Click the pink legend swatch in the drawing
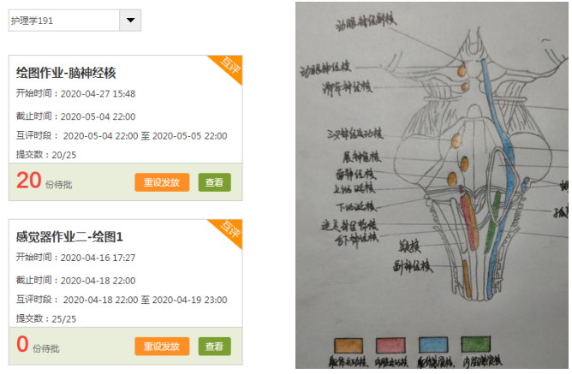This screenshot has height=374, width=572. click(390, 345)
